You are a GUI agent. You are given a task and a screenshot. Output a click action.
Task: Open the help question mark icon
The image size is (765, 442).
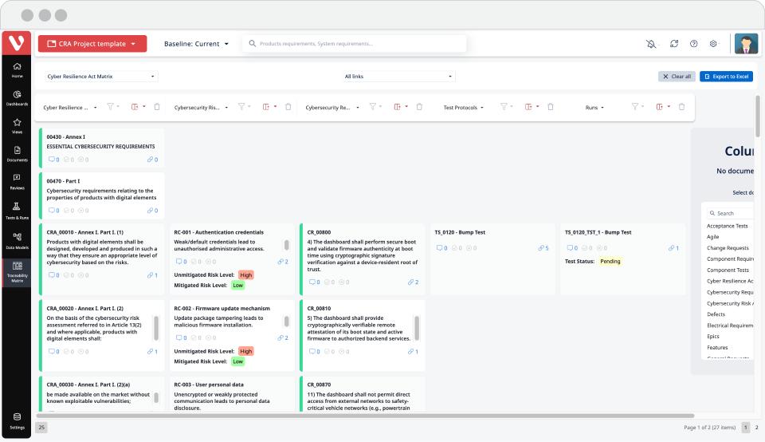point(694,43)
